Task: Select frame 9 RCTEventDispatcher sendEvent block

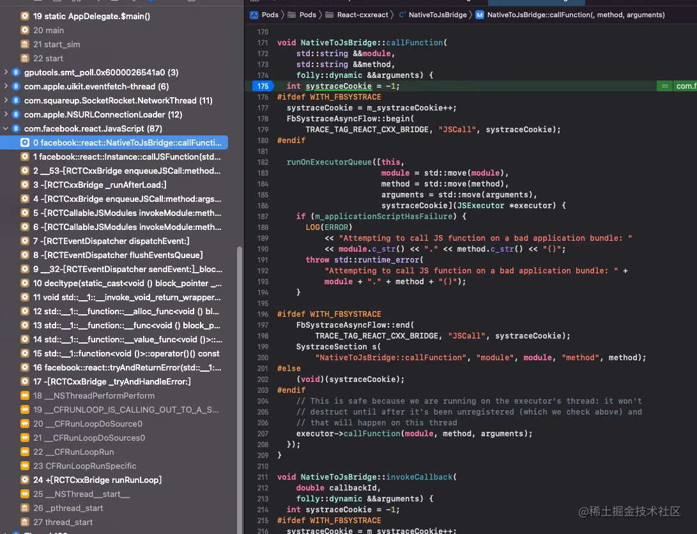Action: [121, 269]
